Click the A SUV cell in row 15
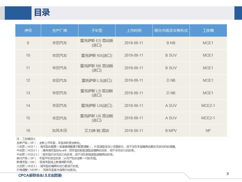The width and height of the screenshot is (242, 182). tap(171, 118)
